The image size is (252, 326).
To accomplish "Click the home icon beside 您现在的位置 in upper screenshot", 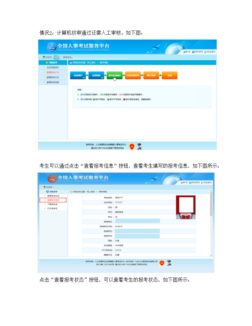I will pos(71,62).
